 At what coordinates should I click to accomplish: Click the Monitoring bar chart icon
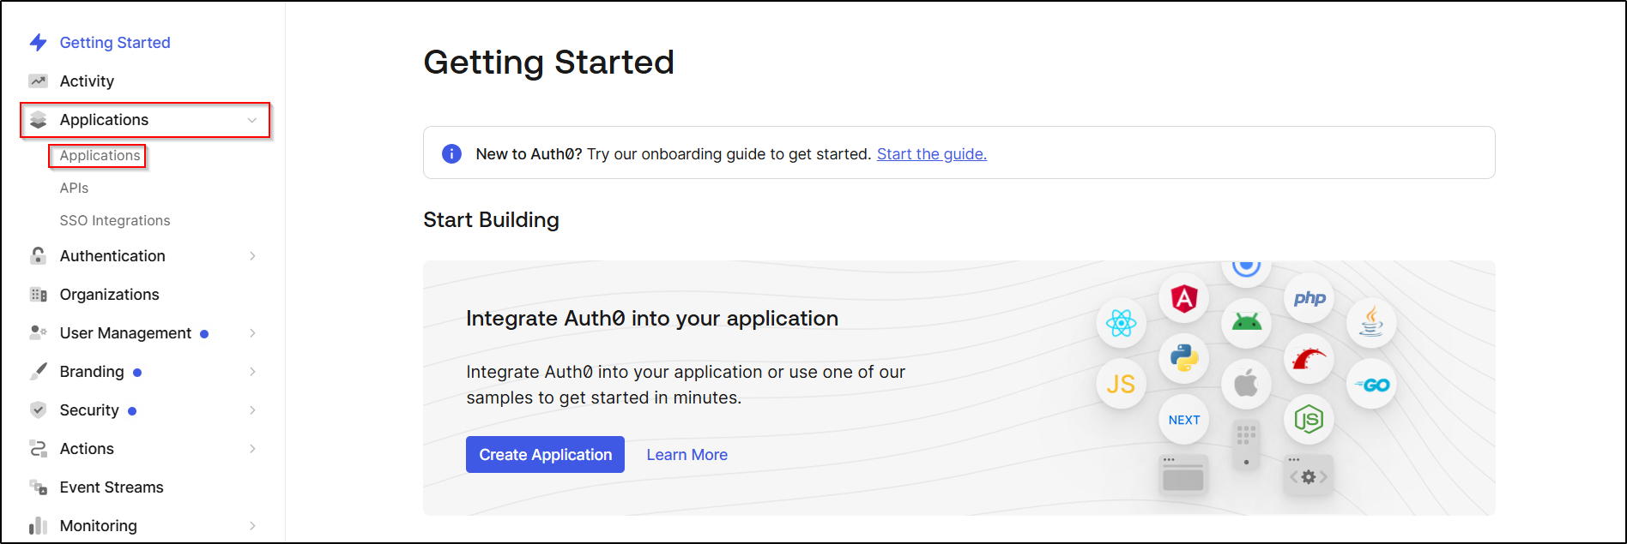pyautogui.click(x=38, y=525)
